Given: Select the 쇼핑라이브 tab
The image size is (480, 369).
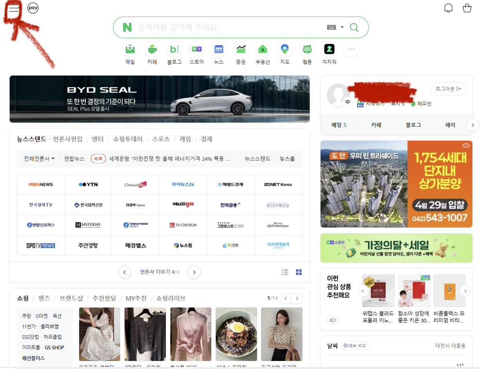Looking at the screenshot, I should click(x=170, y=298).
